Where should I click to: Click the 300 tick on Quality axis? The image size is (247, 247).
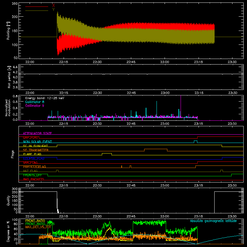tap(15, 189)
